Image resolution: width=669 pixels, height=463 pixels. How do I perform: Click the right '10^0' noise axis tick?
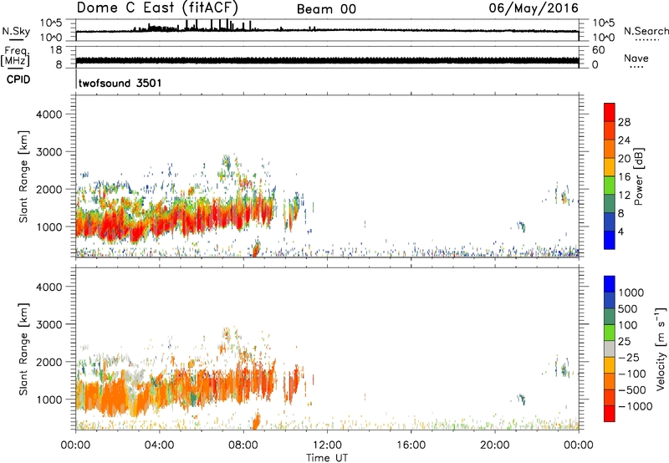click(604, 38)
